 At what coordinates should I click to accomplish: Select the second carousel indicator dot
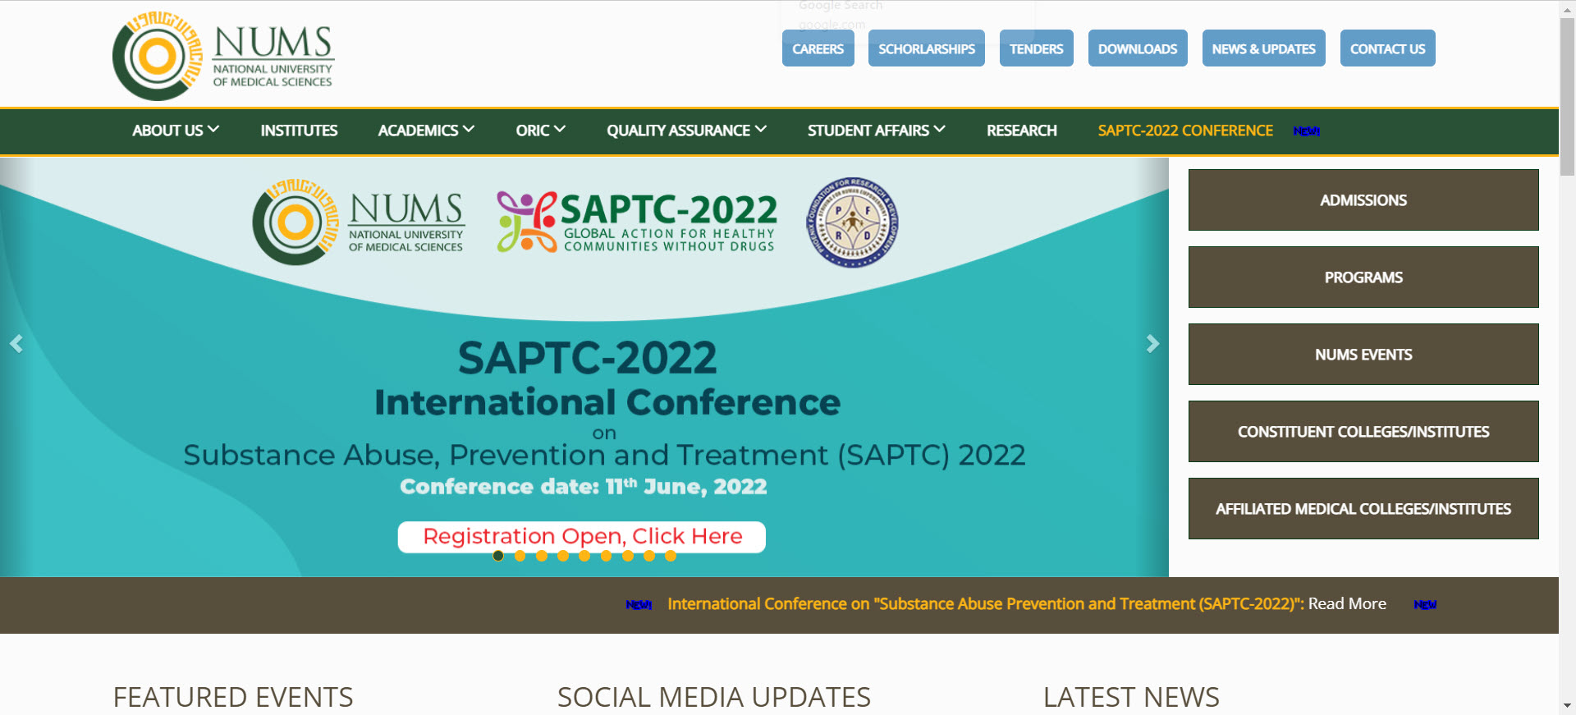pyautogui.click(x=520, y=556)
